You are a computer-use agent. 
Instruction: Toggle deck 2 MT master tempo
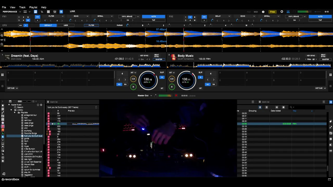(200, 88)
